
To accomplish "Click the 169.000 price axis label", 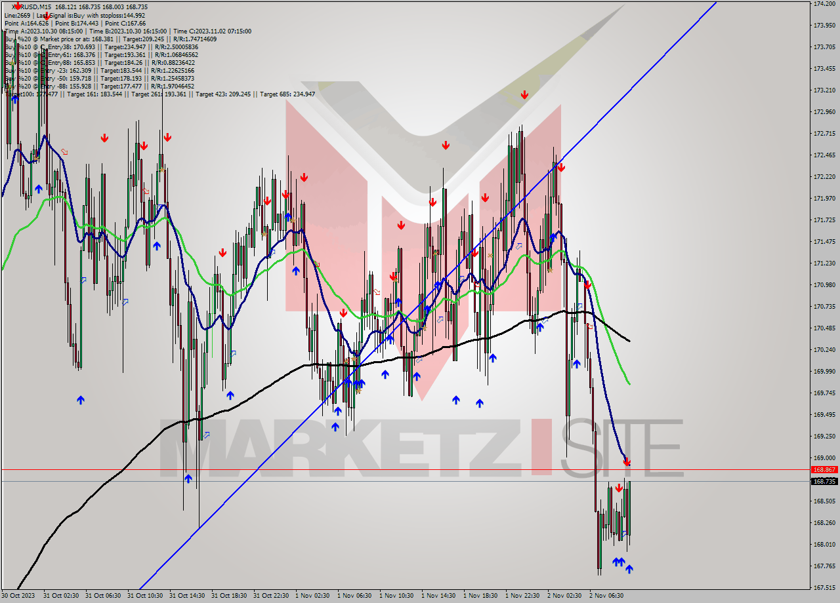I will pos(824,457).
